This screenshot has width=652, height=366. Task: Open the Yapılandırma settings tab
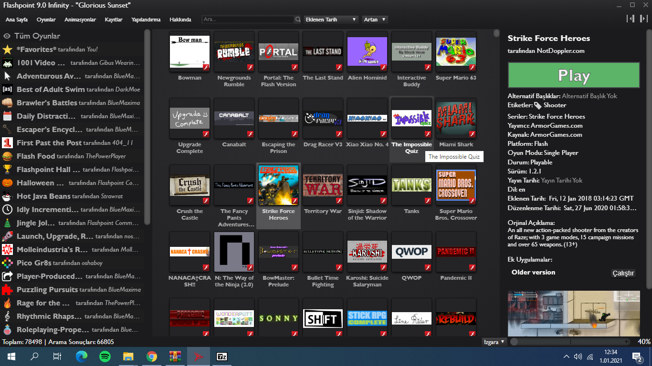pyautogui.click(x=146, y=20)
